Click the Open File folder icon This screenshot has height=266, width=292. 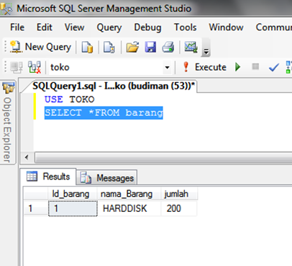pyautogui.click(x=132, y=47)
